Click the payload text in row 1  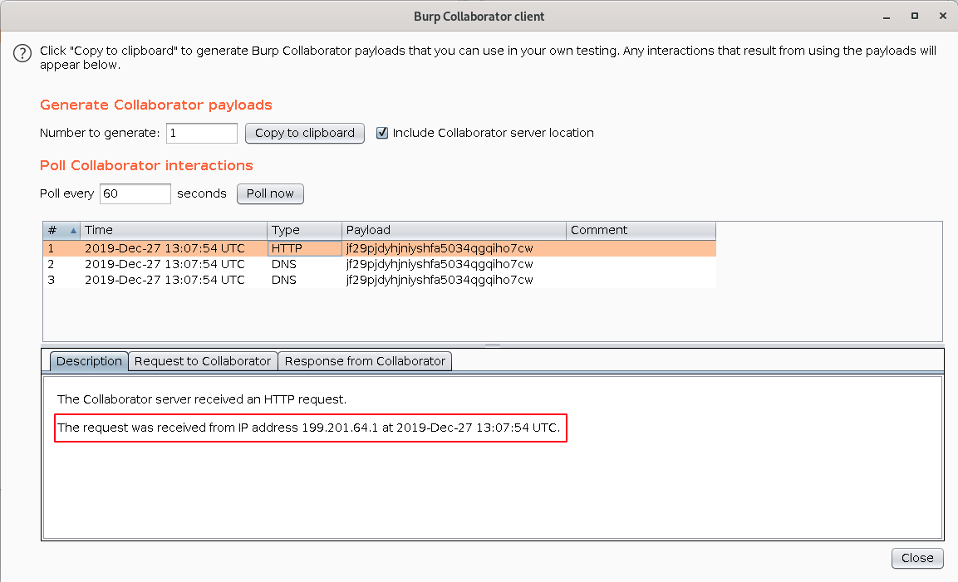coord(440,248)
